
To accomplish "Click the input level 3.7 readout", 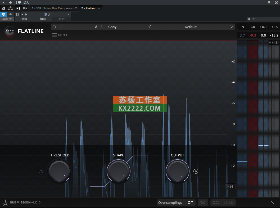I will 242,35.
